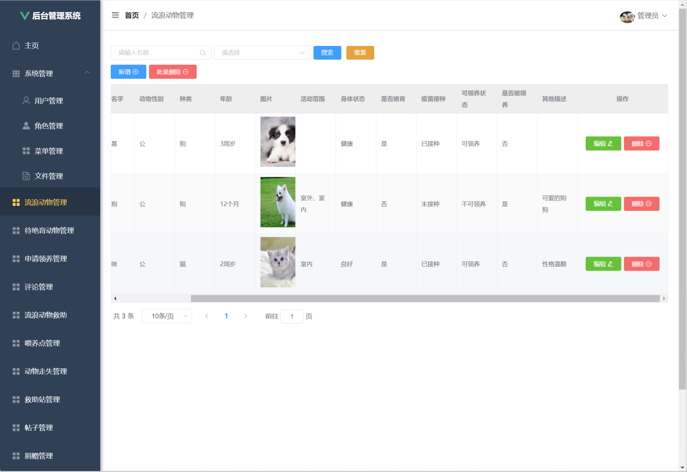Click the hamburger sidebar collapse icon
This screenshot has width=687, height=472.
tap(115, 15)
